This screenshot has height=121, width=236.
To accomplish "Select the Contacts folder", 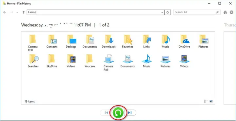I will (x=52, y=42).
